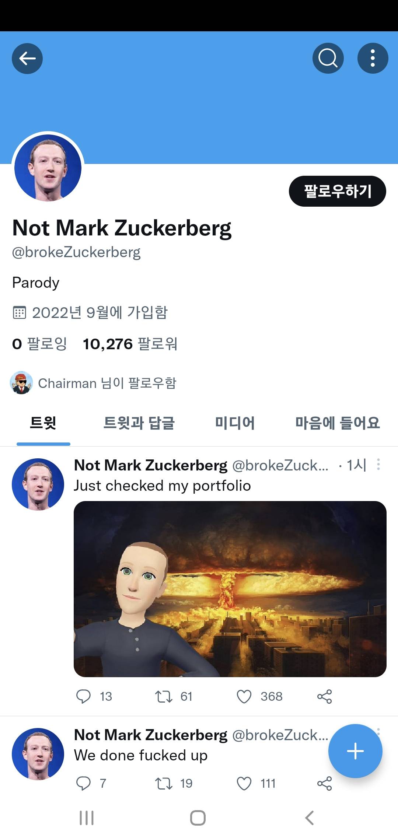Tap the back arrow icon
Viewport: 398px width, 840px height.
point(27,59)
